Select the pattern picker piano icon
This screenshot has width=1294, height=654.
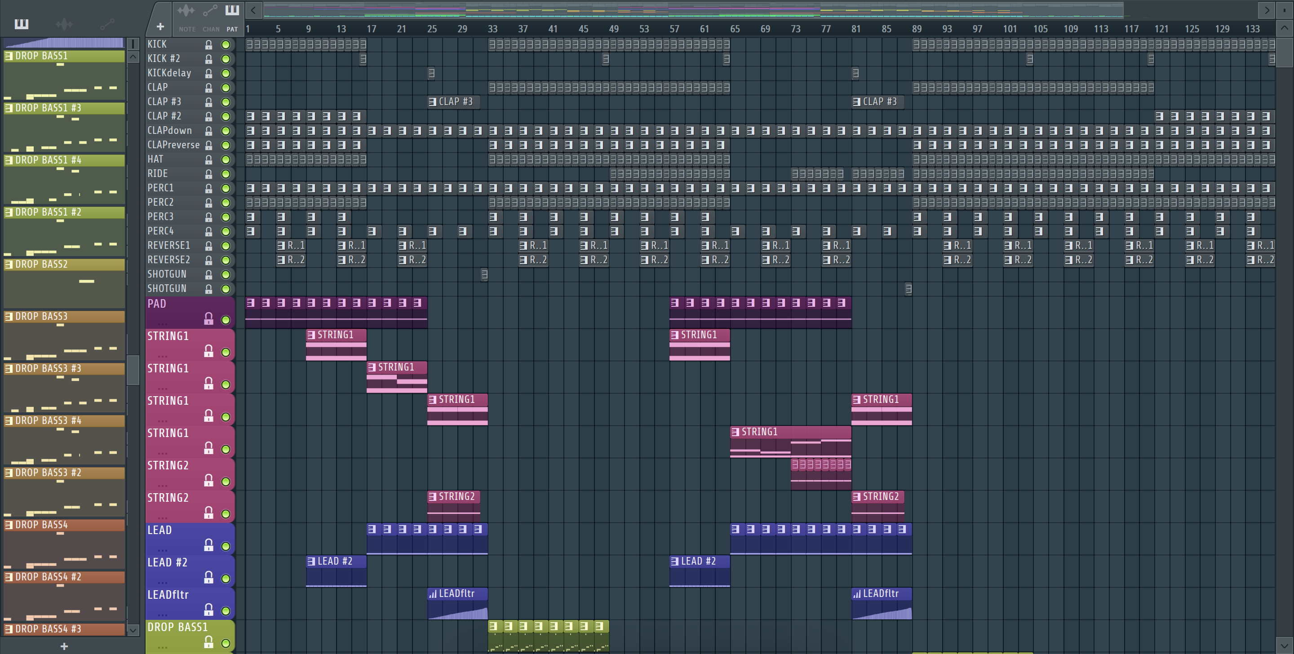coord(21,24)
